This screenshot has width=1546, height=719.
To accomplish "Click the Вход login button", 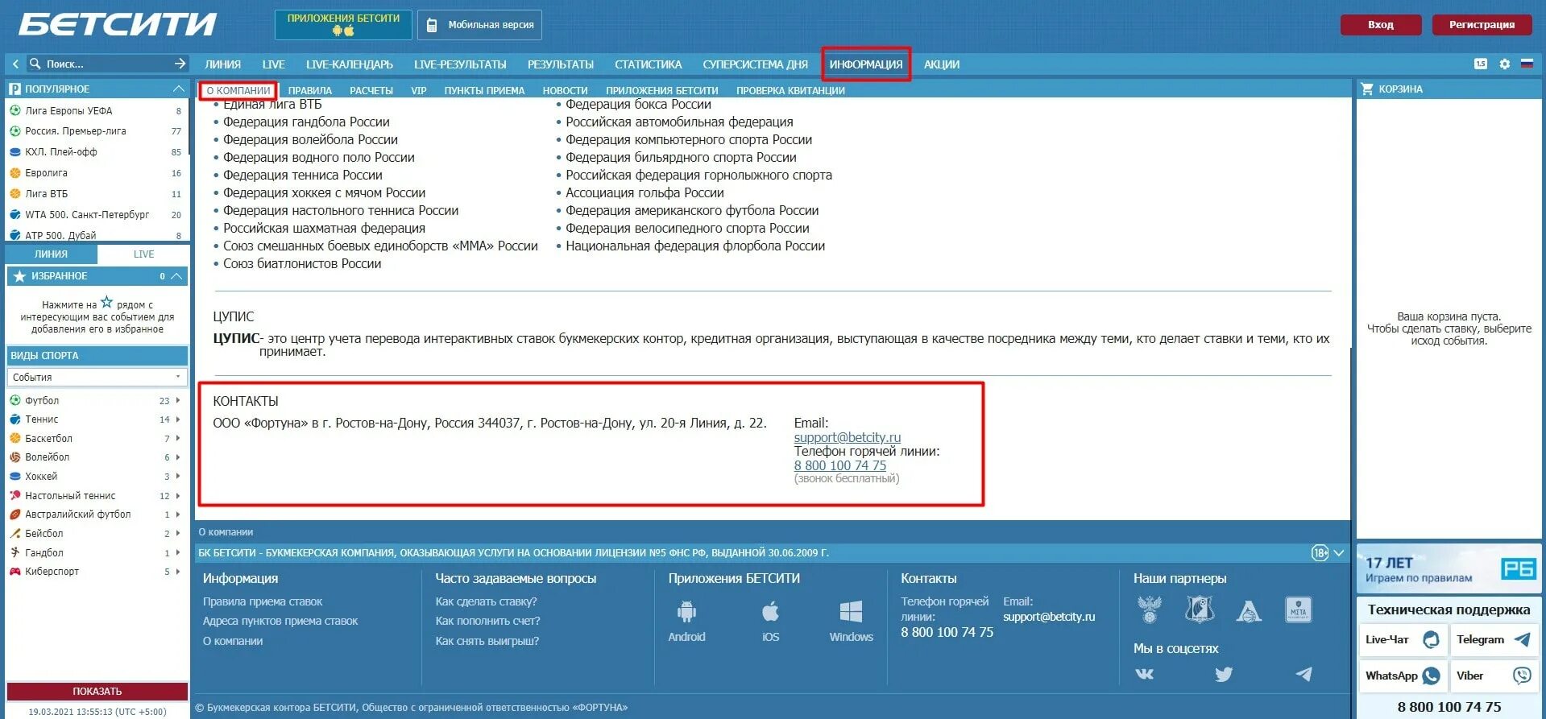I will click(1381, 25).
